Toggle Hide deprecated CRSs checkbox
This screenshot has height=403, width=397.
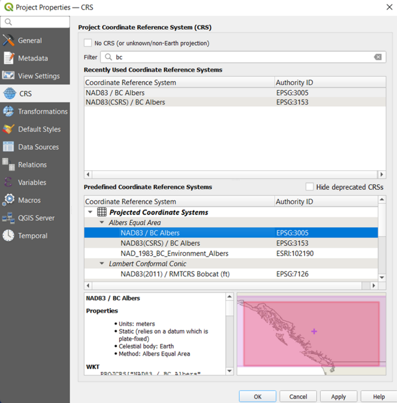point(310,187)
